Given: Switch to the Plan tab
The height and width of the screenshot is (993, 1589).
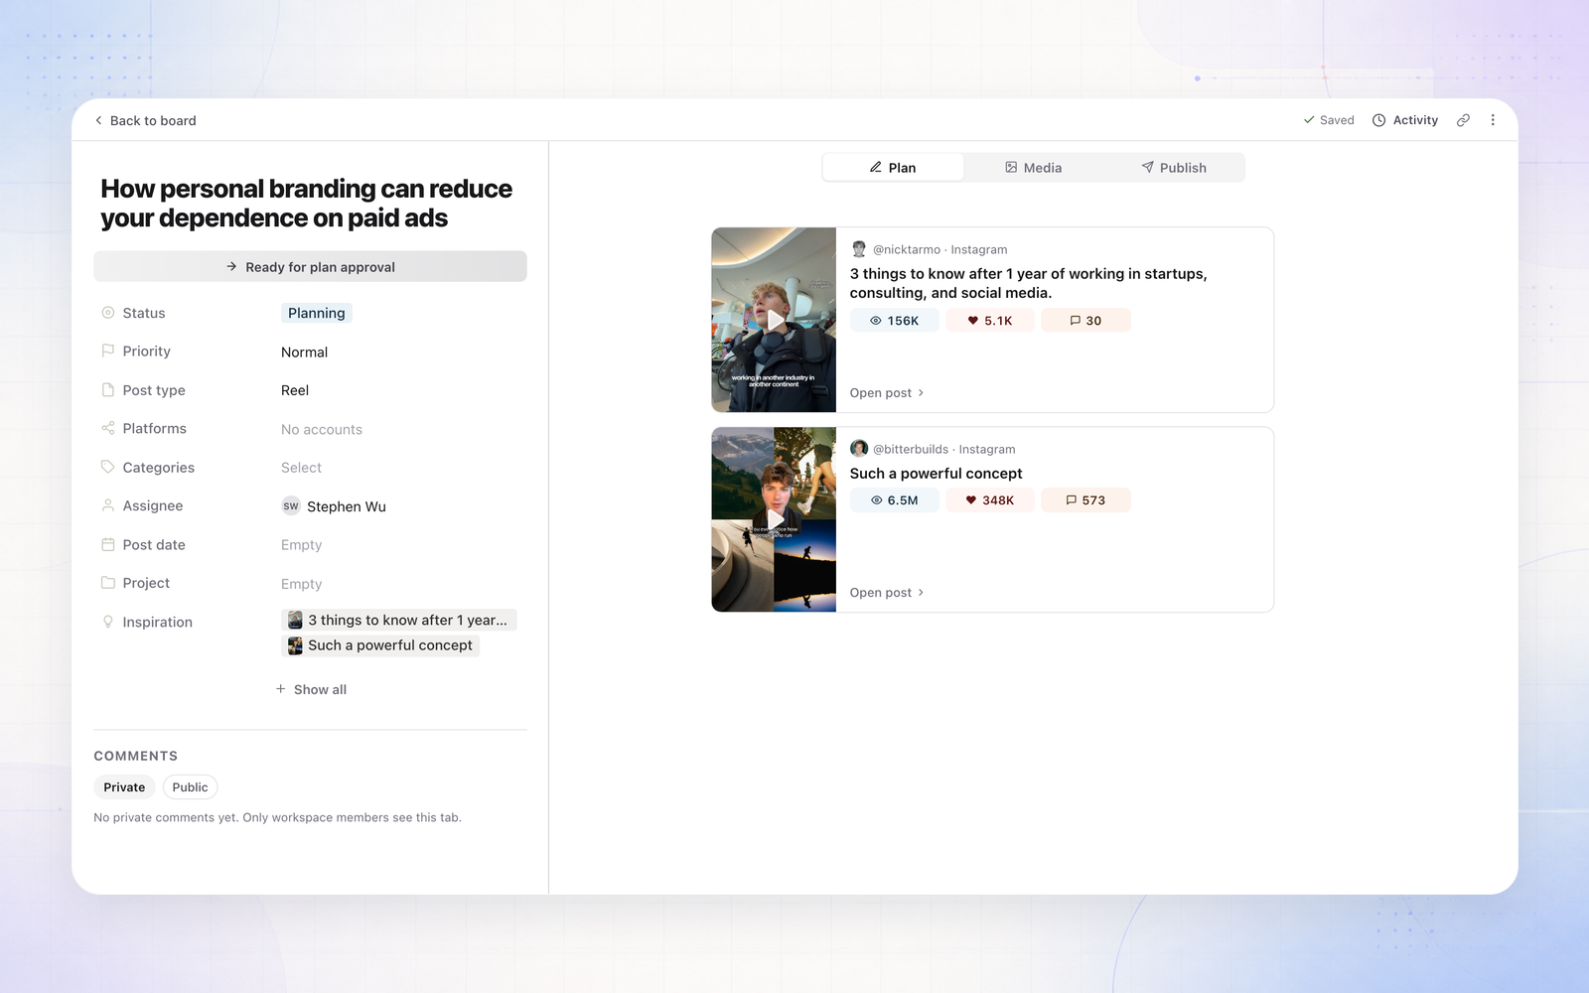Looking at the screenshot, I should (893, 167).
